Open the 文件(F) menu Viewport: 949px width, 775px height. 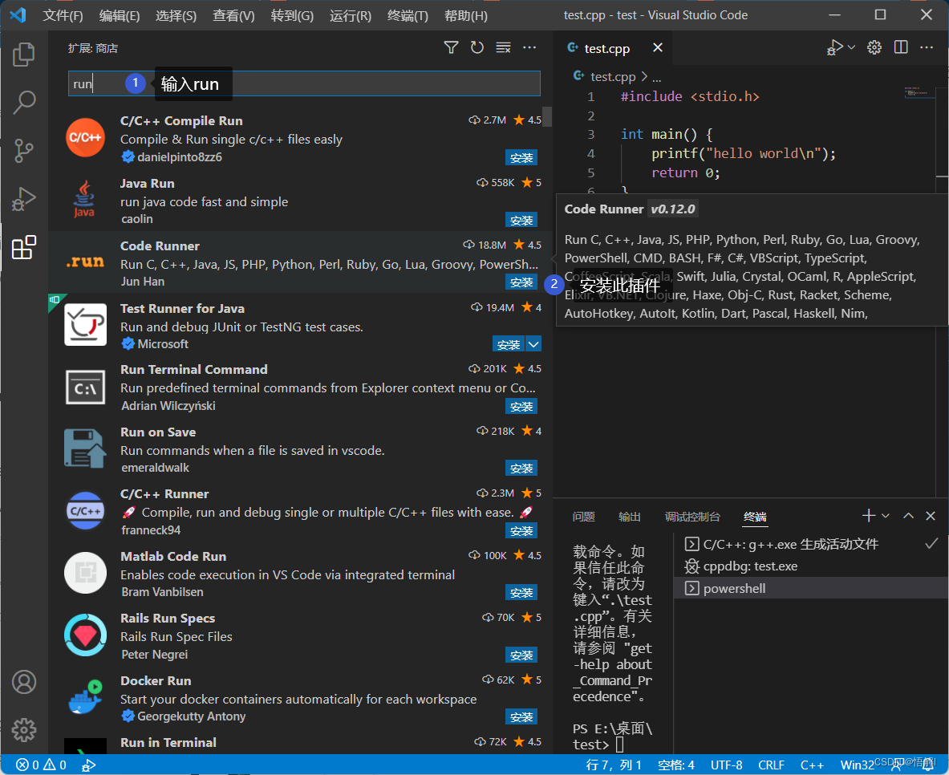coord(63,15)
